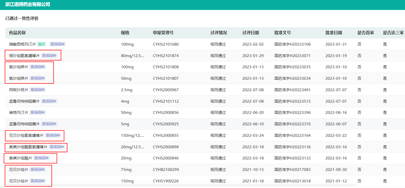The image size is (405, 188).
Task: Click the 基药 tag on 磷酸西格列汀片
Action: [41, 44]
